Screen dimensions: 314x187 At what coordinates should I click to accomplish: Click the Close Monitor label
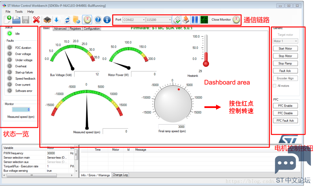[x=221, y=20]
